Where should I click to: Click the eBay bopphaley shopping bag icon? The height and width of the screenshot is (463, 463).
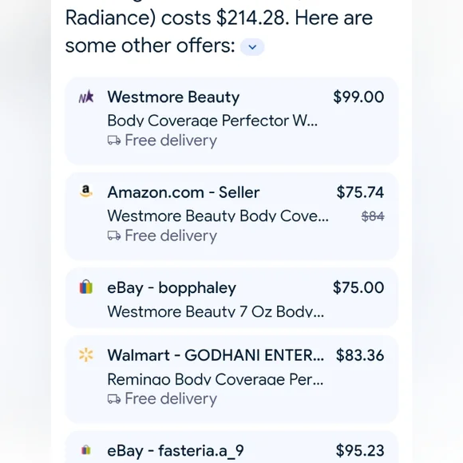pyautogui.click(x=86, y=287)
